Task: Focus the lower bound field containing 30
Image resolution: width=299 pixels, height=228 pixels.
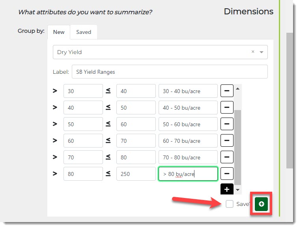Action: tap(83, 91)
